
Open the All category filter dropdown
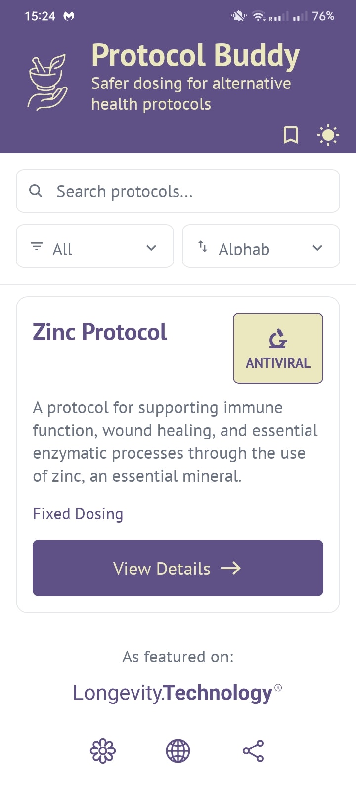point(94,246)
